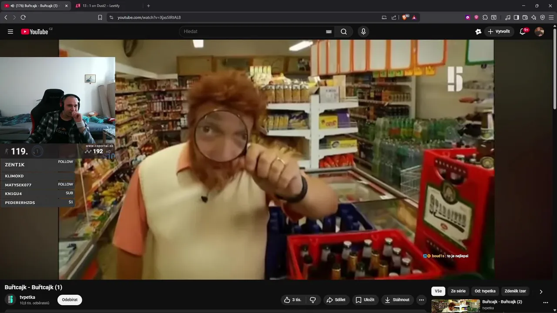Click the share page icon in the address bar
The image size is (557, 313).
pos(394,17)
